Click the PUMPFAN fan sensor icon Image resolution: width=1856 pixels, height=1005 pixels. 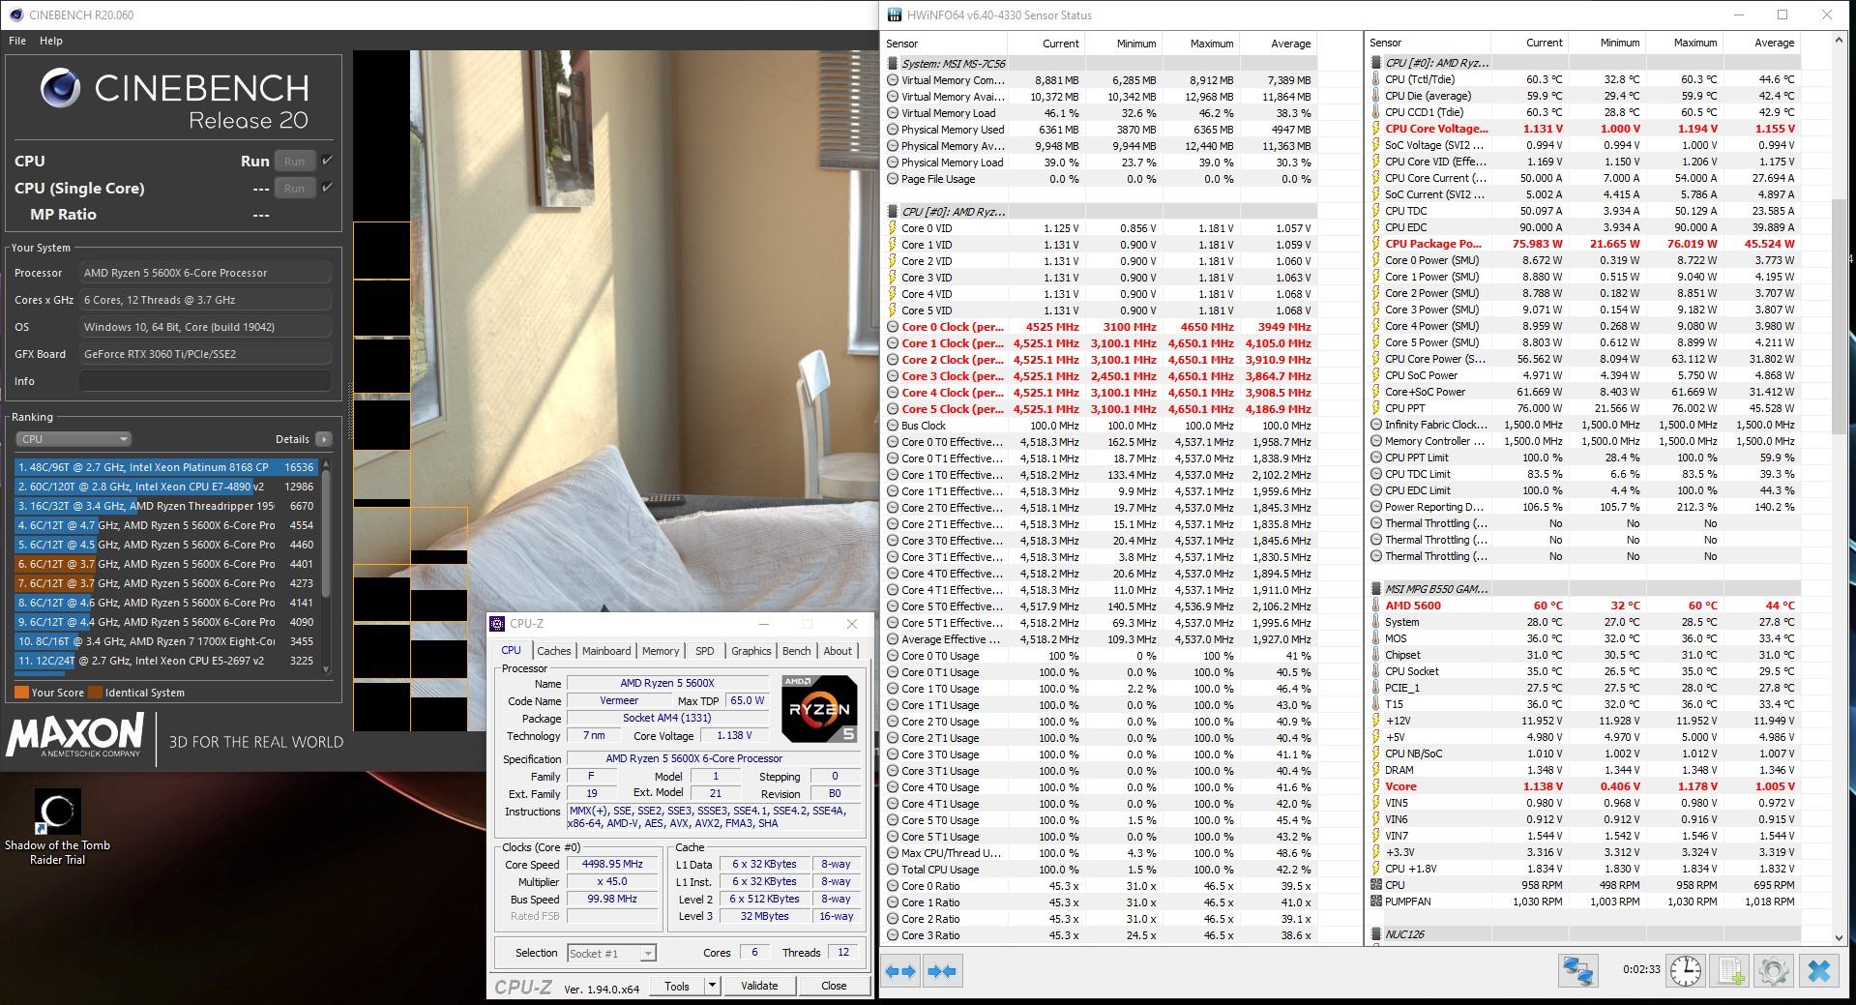click(x=1376, y=902)
